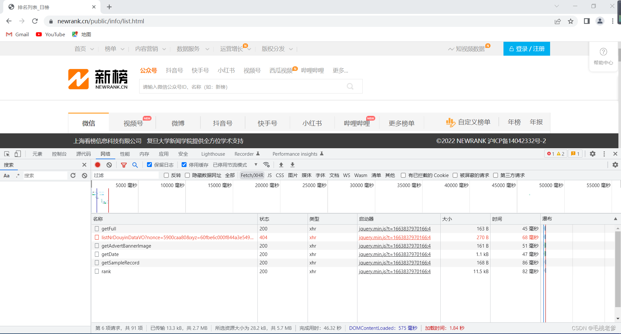Select checkbox beside getFull request

97,228
